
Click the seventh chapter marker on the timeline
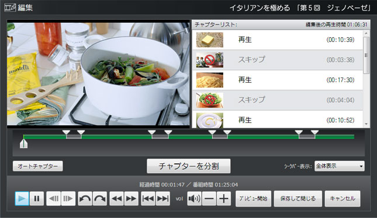click(x=299, y=132)
